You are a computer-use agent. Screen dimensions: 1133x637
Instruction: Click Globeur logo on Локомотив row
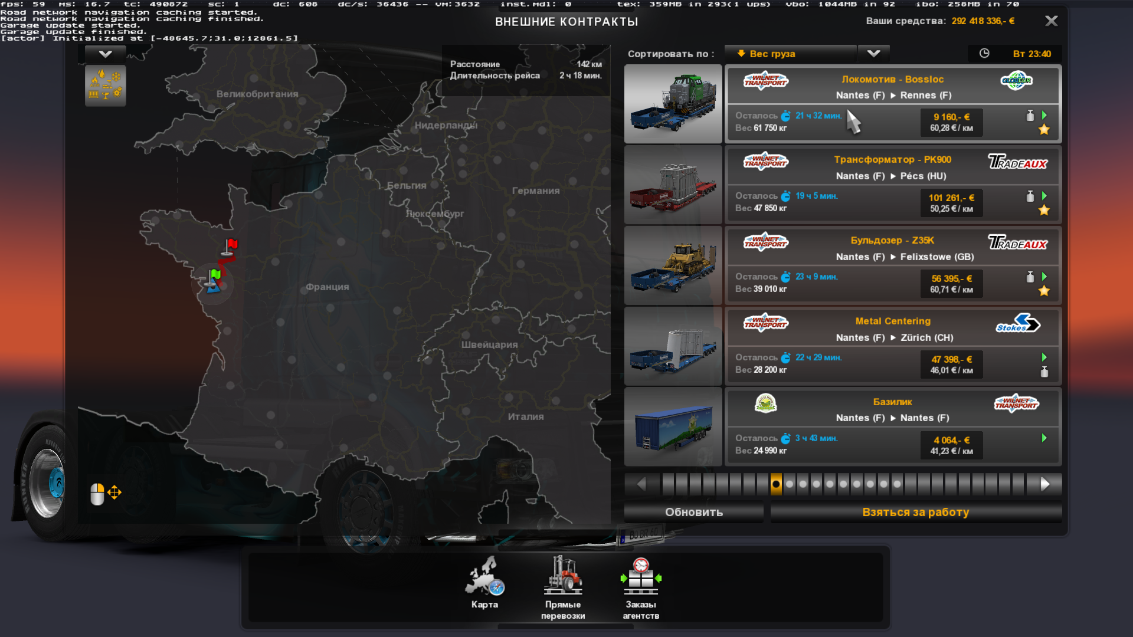click(x=1017, y=81)
